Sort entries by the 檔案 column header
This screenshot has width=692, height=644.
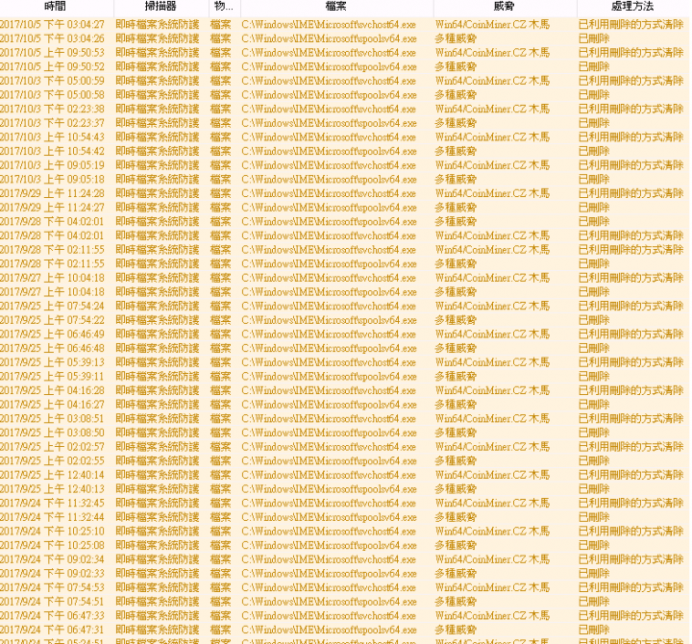(x=336, y=7)
